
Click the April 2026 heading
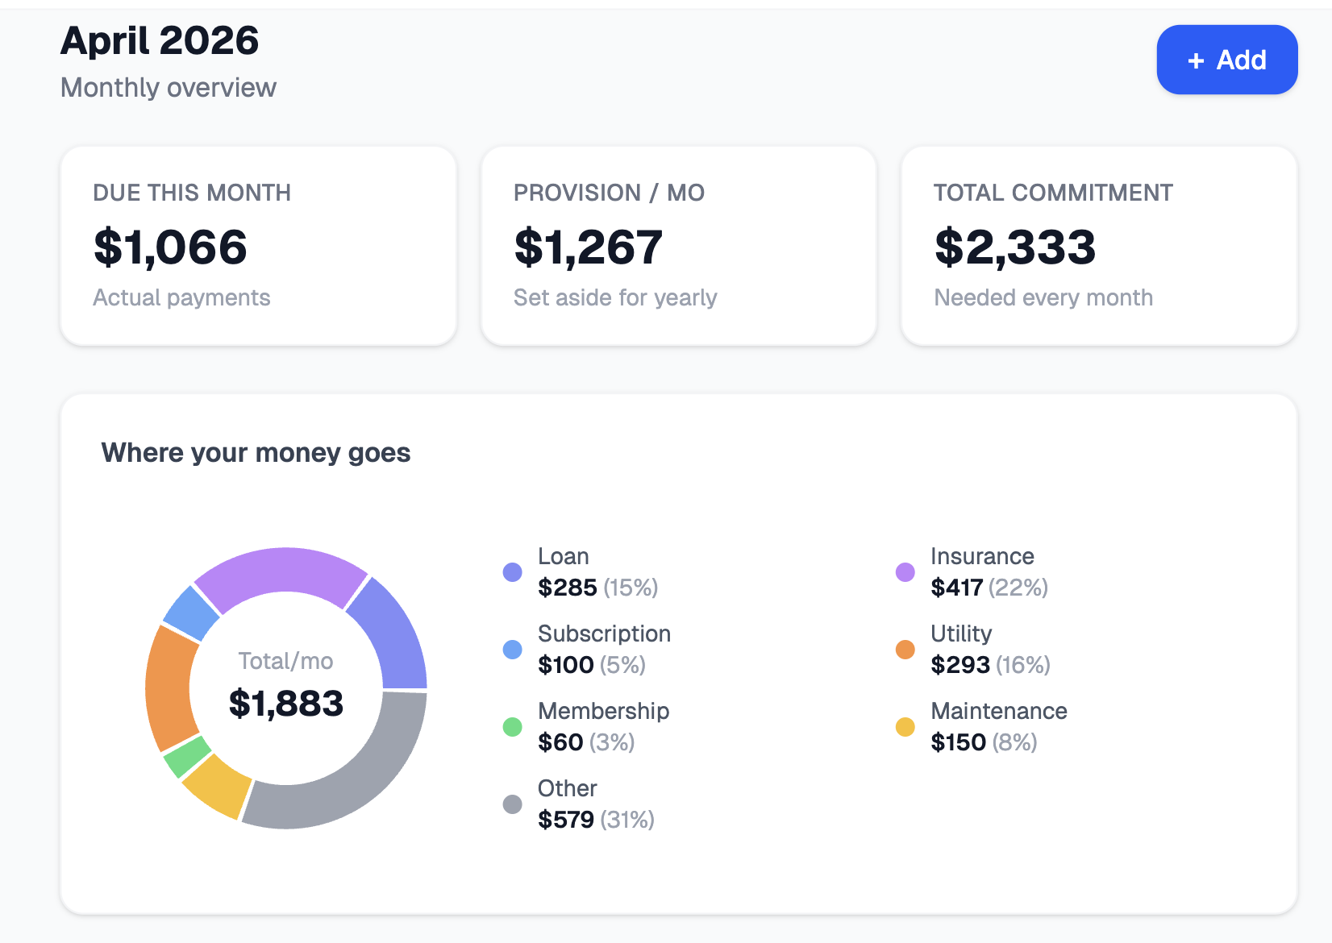coord(160,40)
